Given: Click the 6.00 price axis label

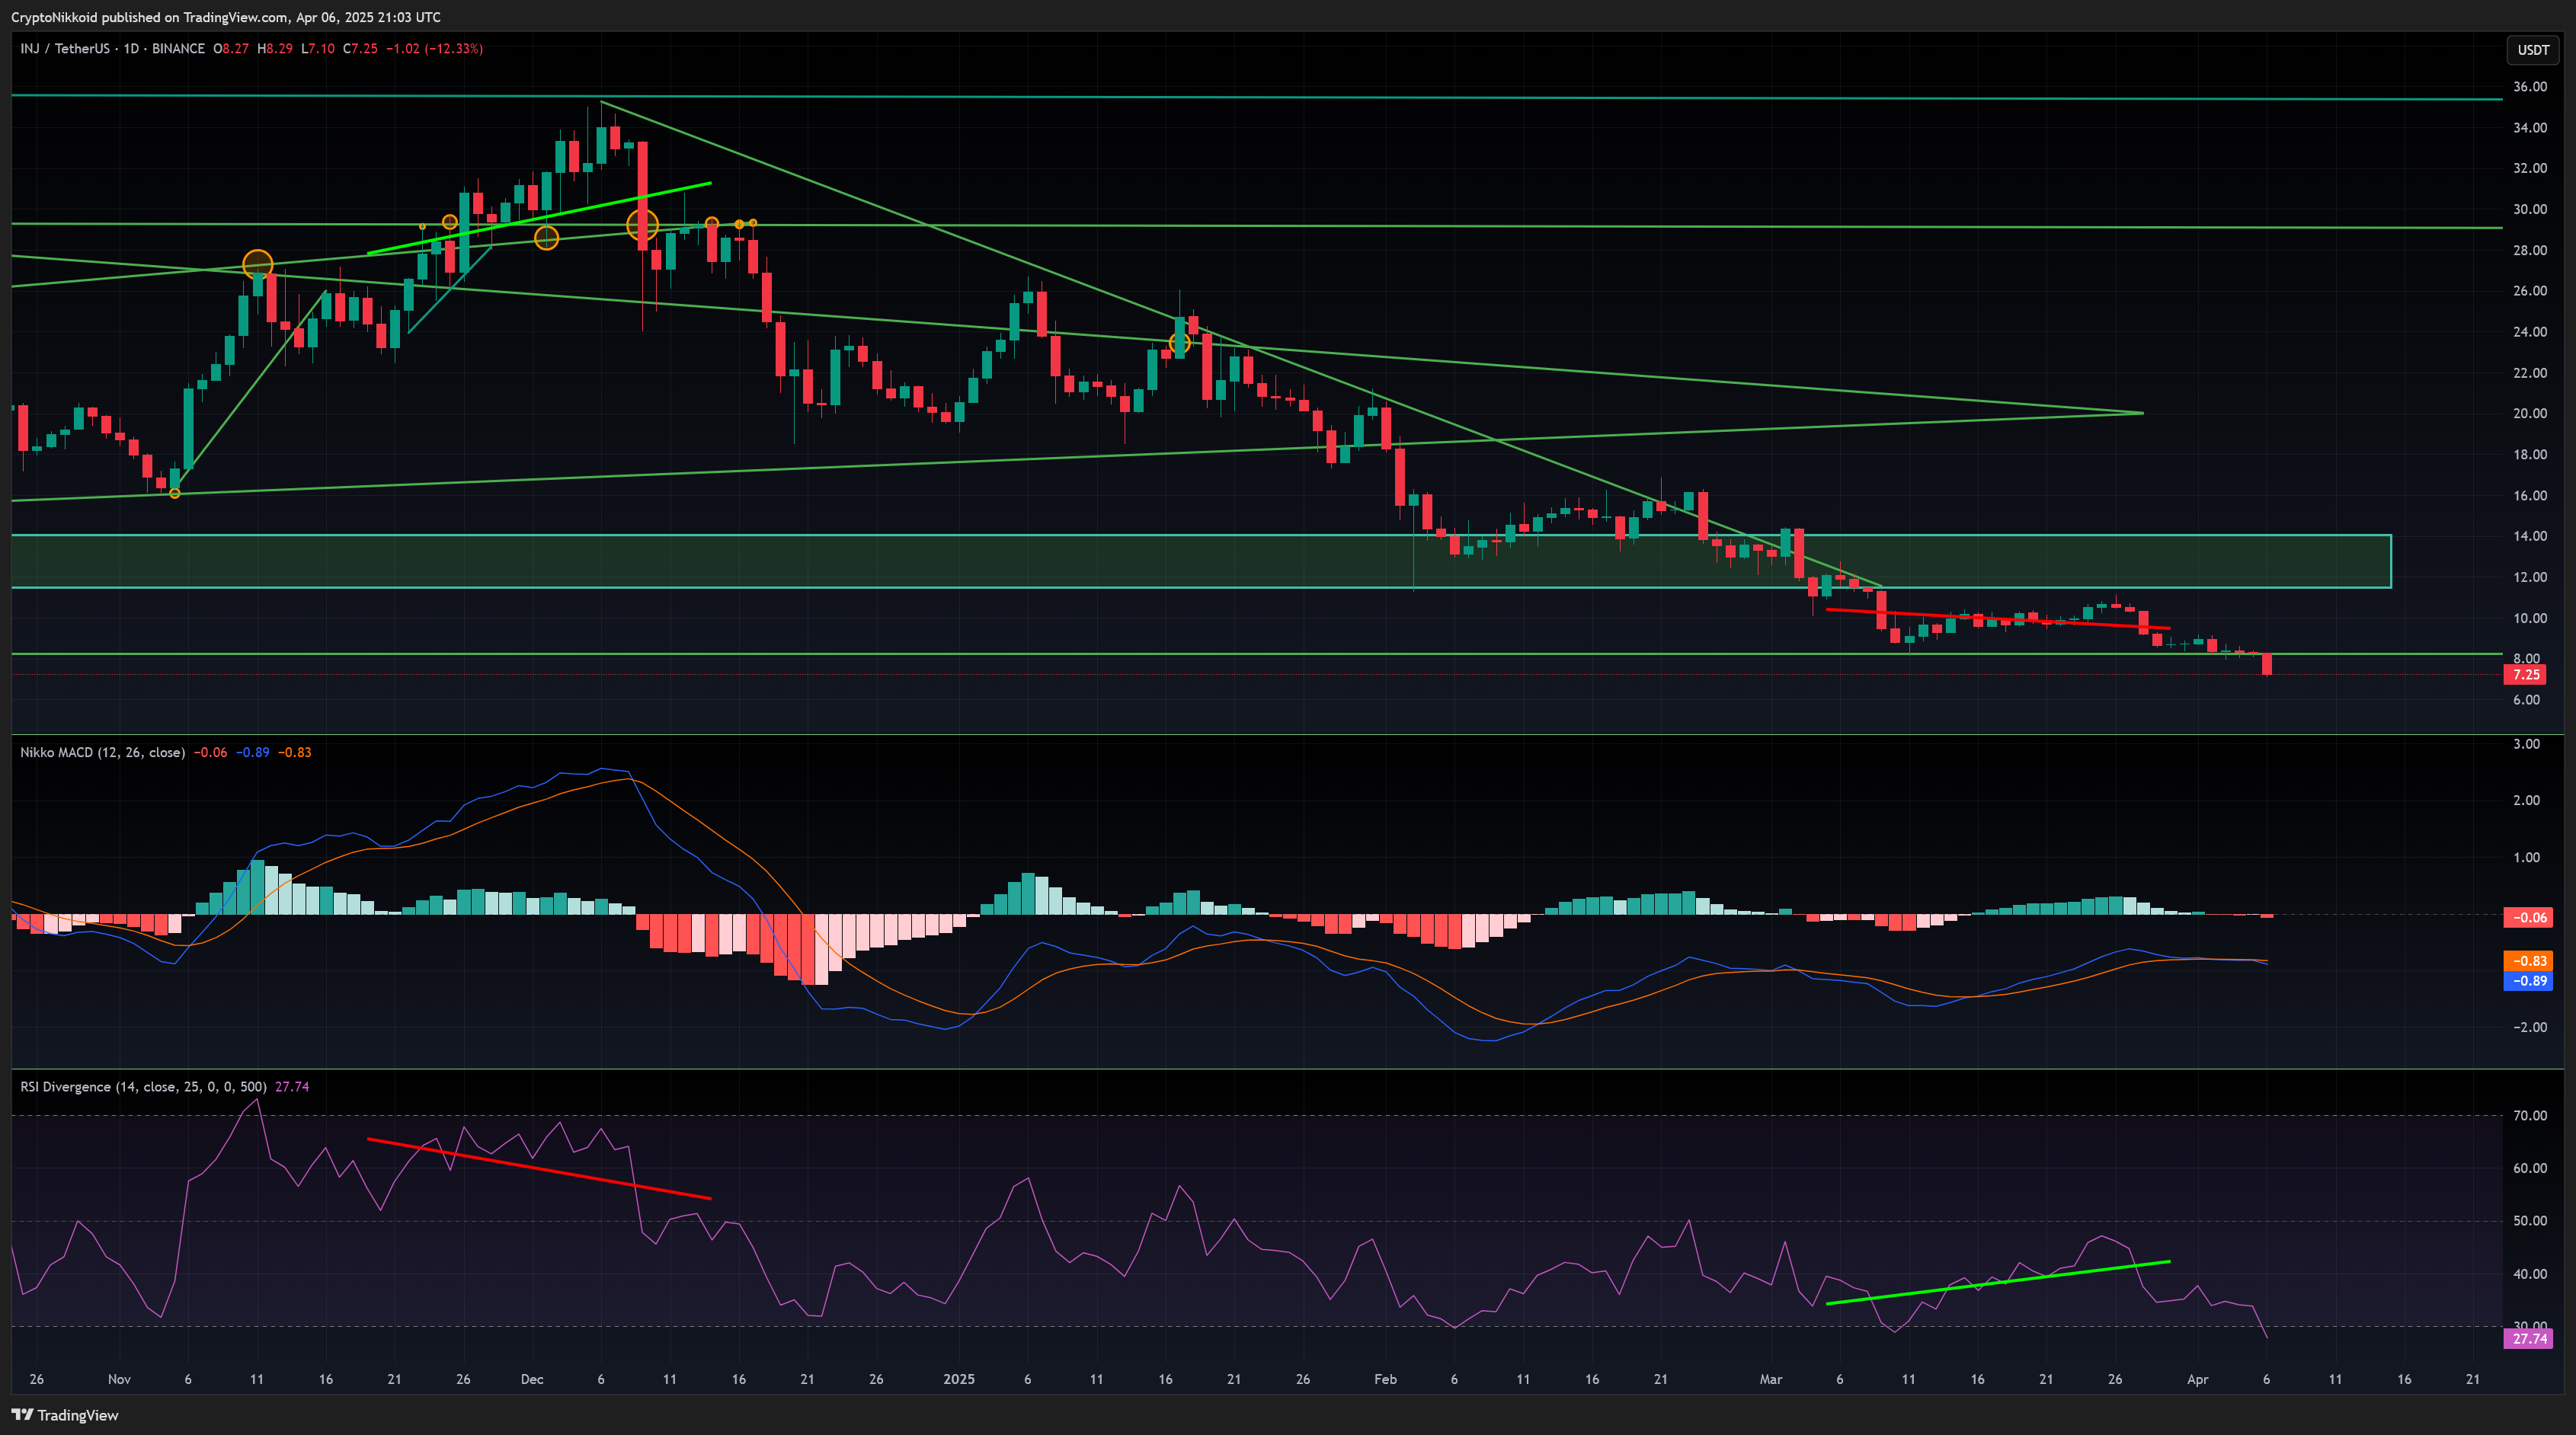Looking at the screenshot, I should 2526,700.
